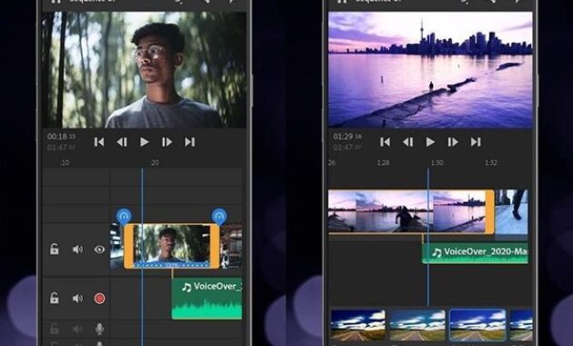573x346 pixels.
Task: Select the left transition handle above clip
Action: pos(124,216)
